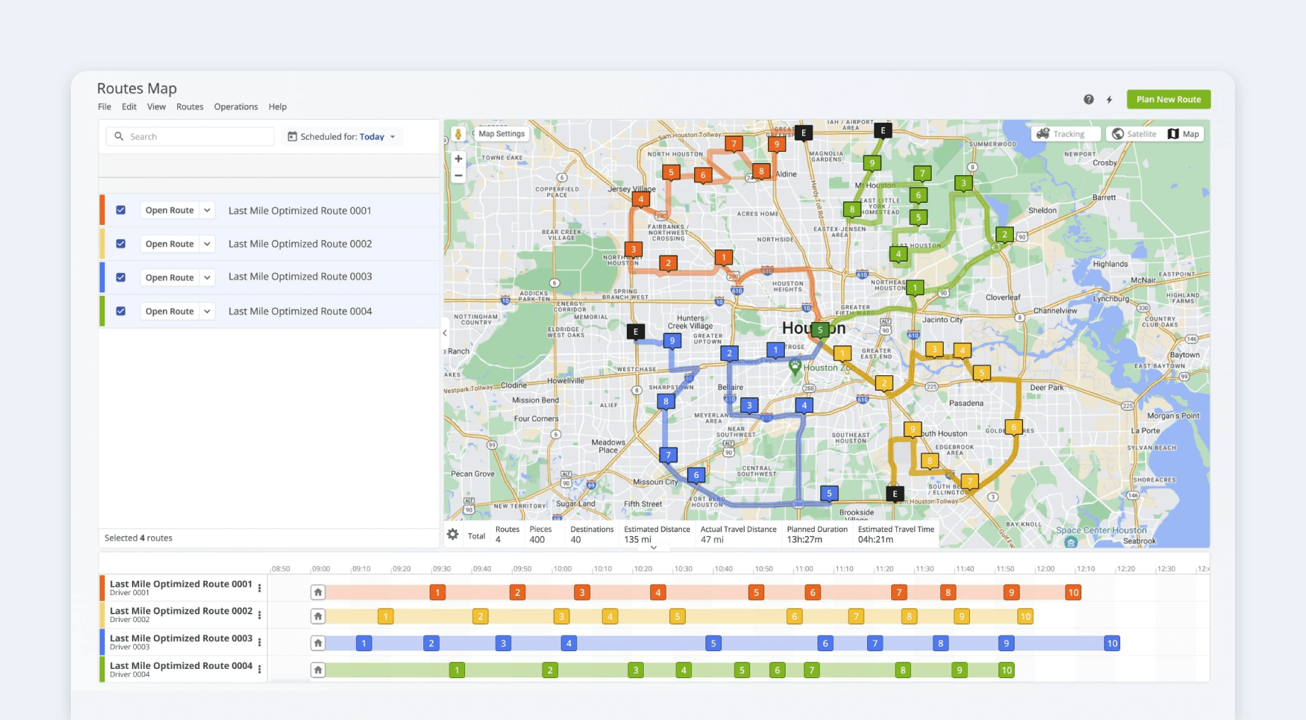
Task: Uncheck Last Mile Optimized Route 0003
Action: (x=121, y=277)
